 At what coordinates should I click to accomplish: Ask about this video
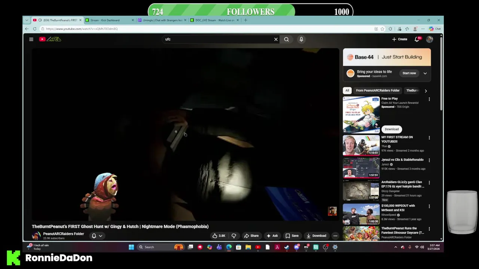[272, 236]
